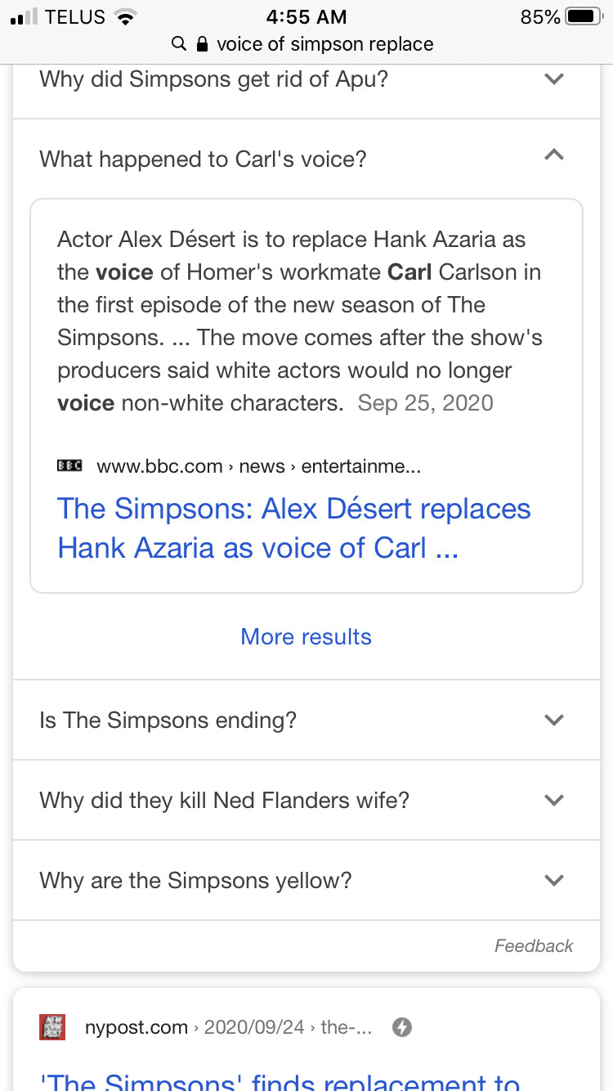Tap the padlock secure-site icon
Screen dimensions: 613x1091
tap(203, 43)
